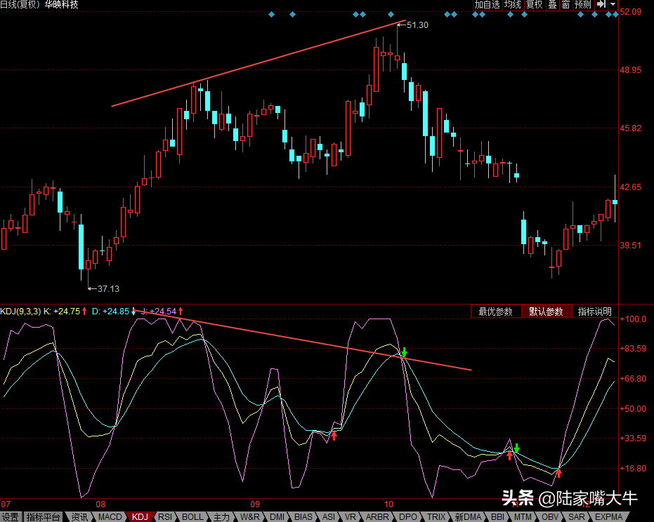
Task: Click the 设置 settings button
Action: [x=10, y=517]
